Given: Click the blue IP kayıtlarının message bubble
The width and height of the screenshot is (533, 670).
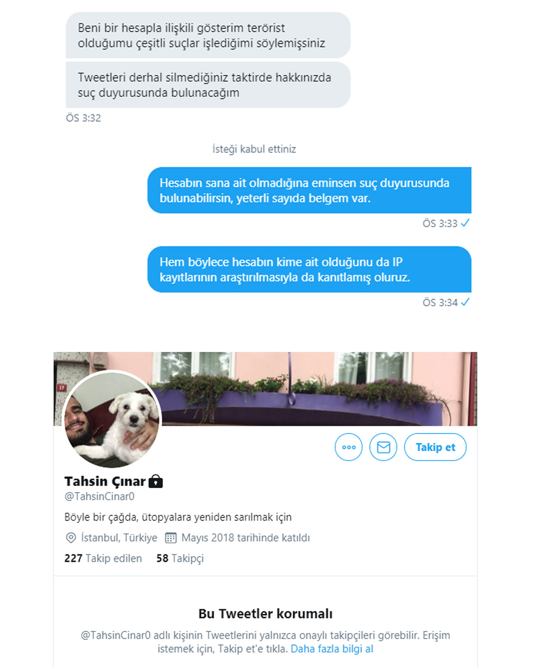Looking at the screenshot, I should 309,269.
